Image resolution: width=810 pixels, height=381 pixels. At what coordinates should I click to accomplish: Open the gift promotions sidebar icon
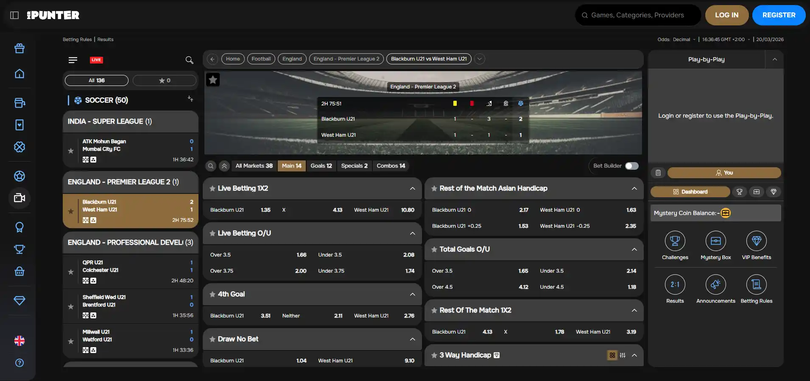tap(20, 48)
